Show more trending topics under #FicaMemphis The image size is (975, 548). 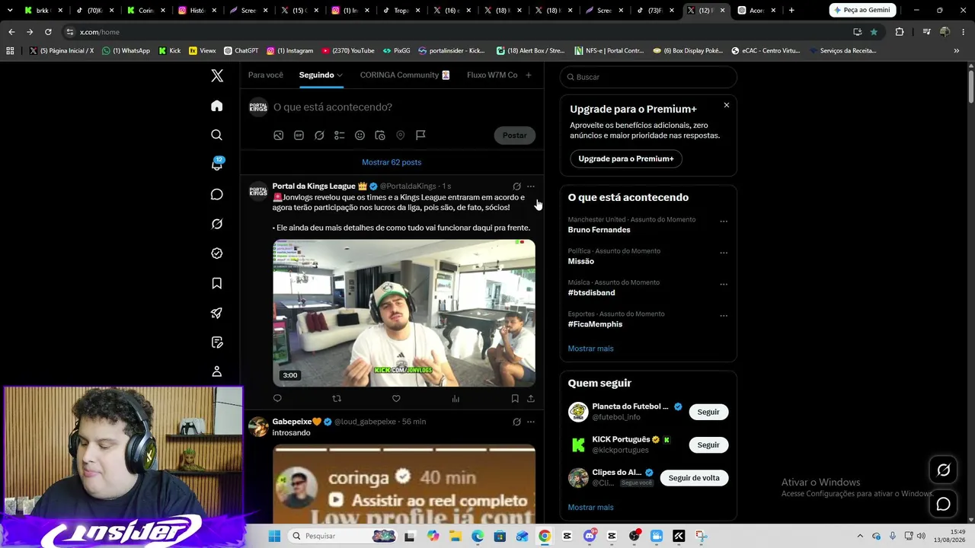point(590,349)
